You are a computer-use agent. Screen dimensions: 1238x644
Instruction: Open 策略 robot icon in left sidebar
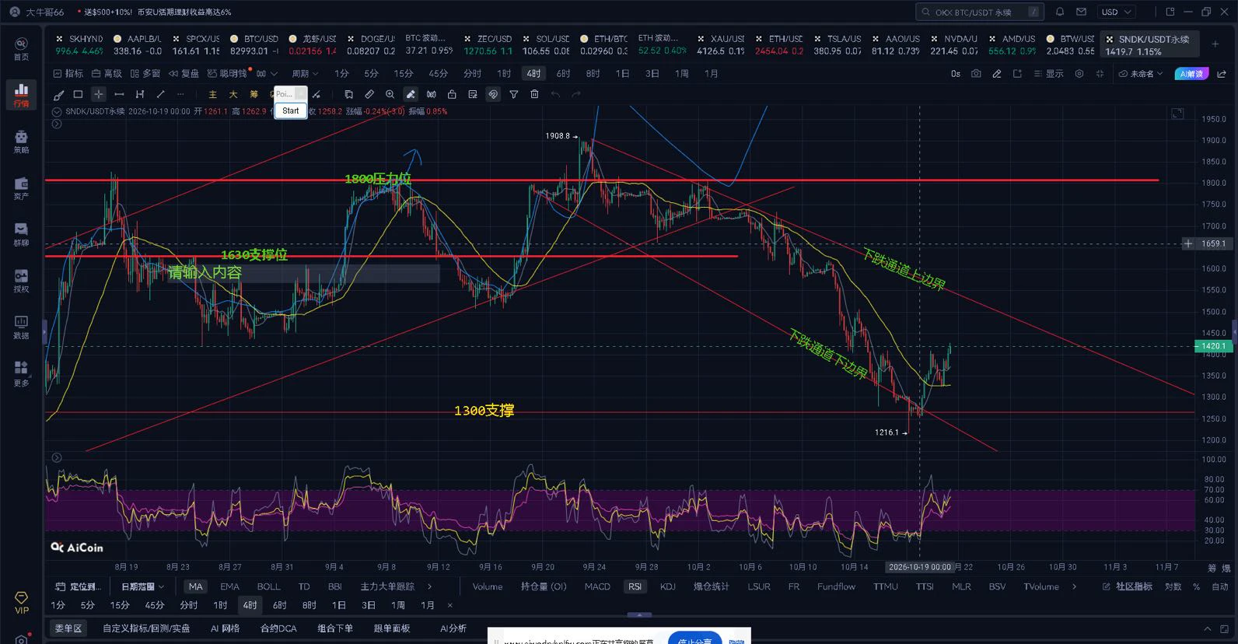point(21,141)
